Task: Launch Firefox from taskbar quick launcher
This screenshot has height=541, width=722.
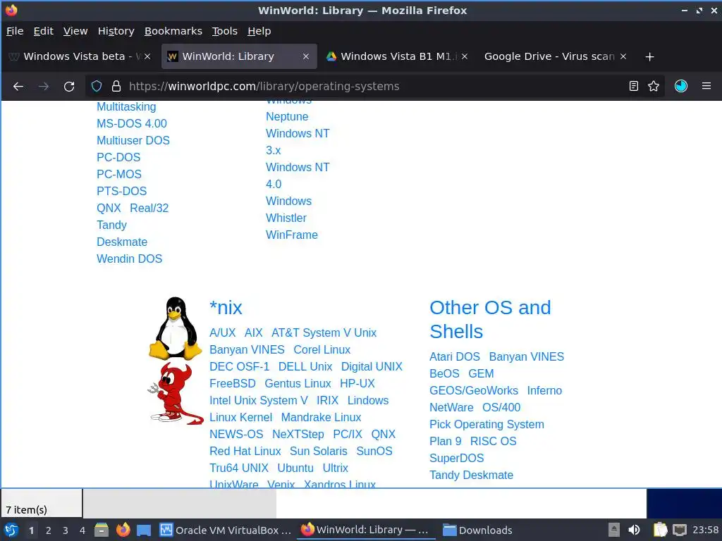Action: (x=123, y=530)
